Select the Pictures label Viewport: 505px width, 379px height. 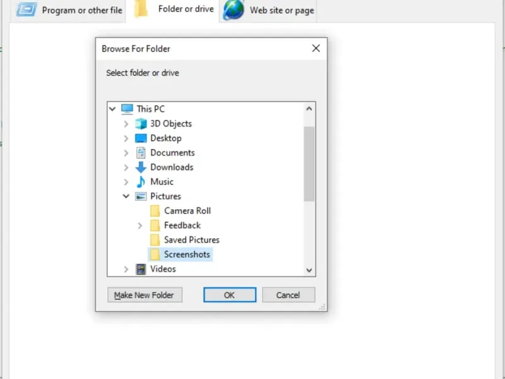click(165, 196)
